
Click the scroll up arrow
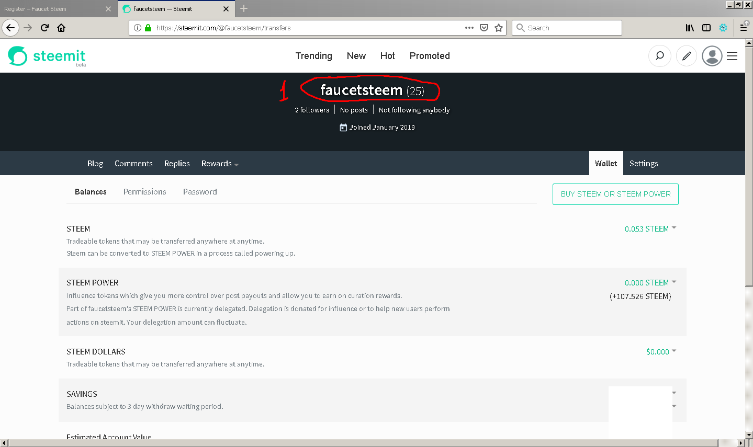point(749,42)
